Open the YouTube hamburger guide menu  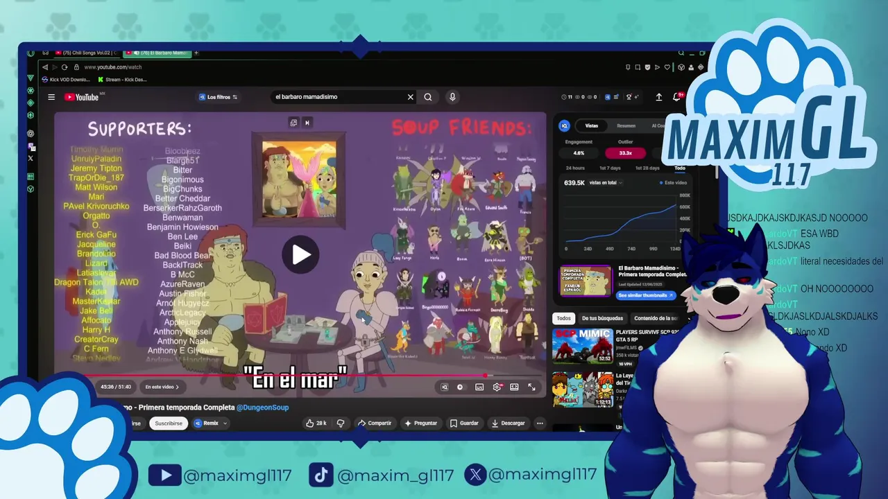point(51,97)
